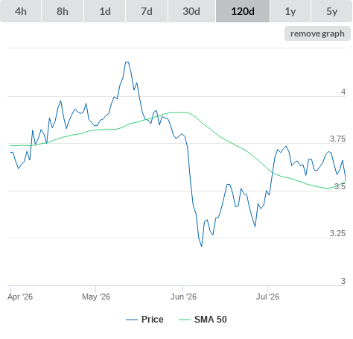Switch to the 4h time range tab
The width and height of the screenshot is (353, 339).
[21, 11]
